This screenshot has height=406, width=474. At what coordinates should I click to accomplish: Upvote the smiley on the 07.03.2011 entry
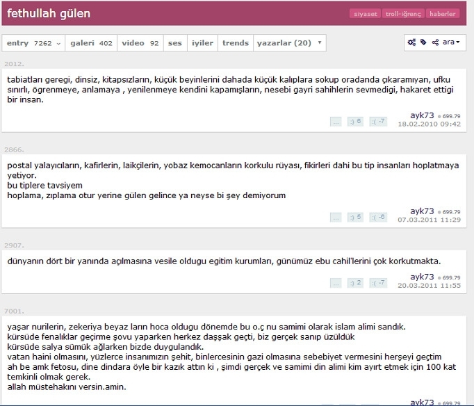coord(355,217)
